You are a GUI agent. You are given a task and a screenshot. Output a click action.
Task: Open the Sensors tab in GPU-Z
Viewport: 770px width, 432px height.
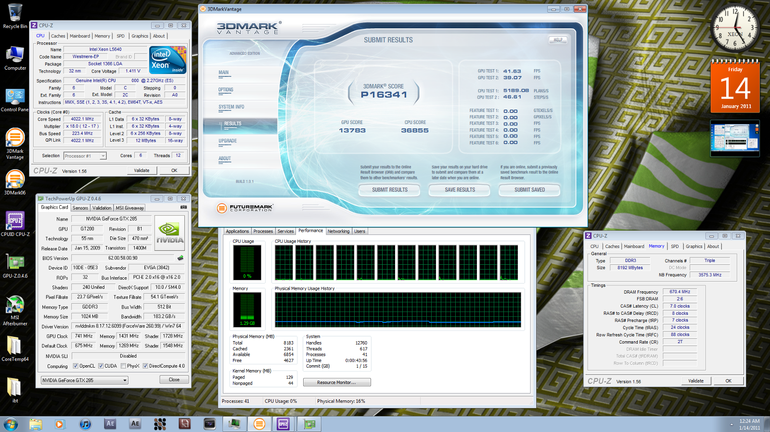80,208
